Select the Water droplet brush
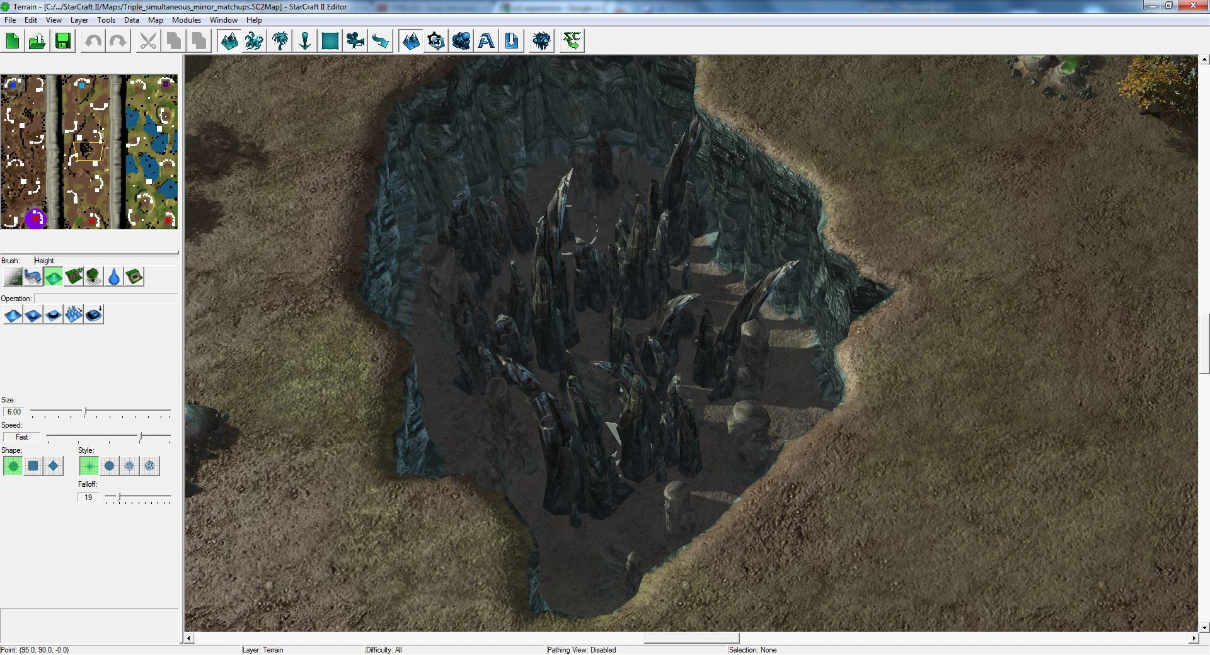 [x=114, y=276]
